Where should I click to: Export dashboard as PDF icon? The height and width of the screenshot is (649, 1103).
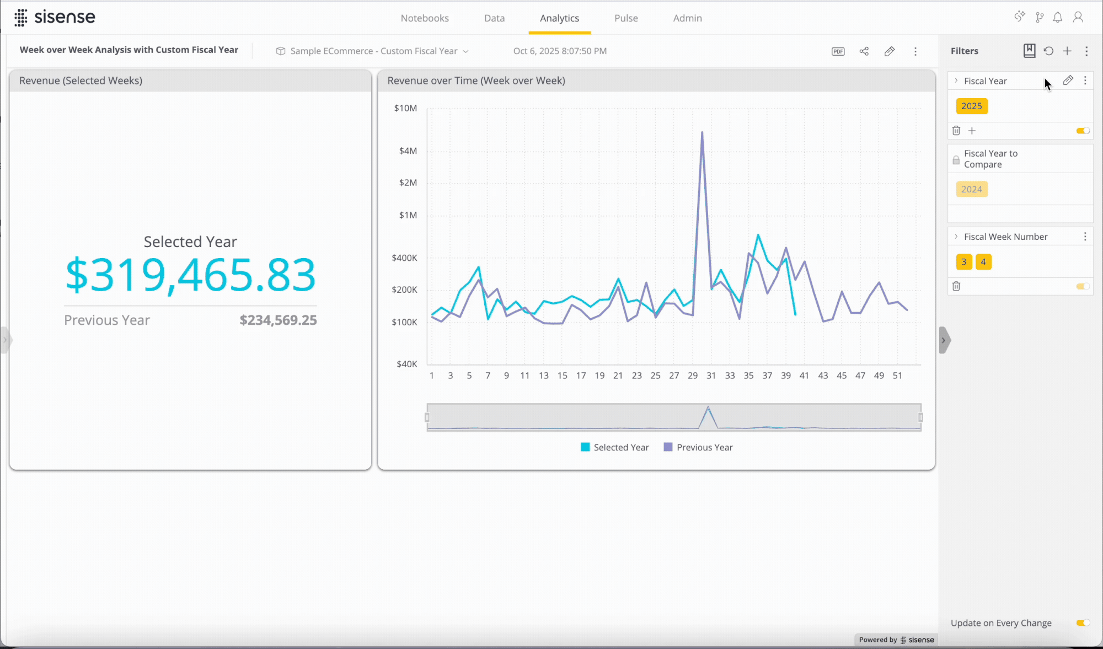[838, 51]
